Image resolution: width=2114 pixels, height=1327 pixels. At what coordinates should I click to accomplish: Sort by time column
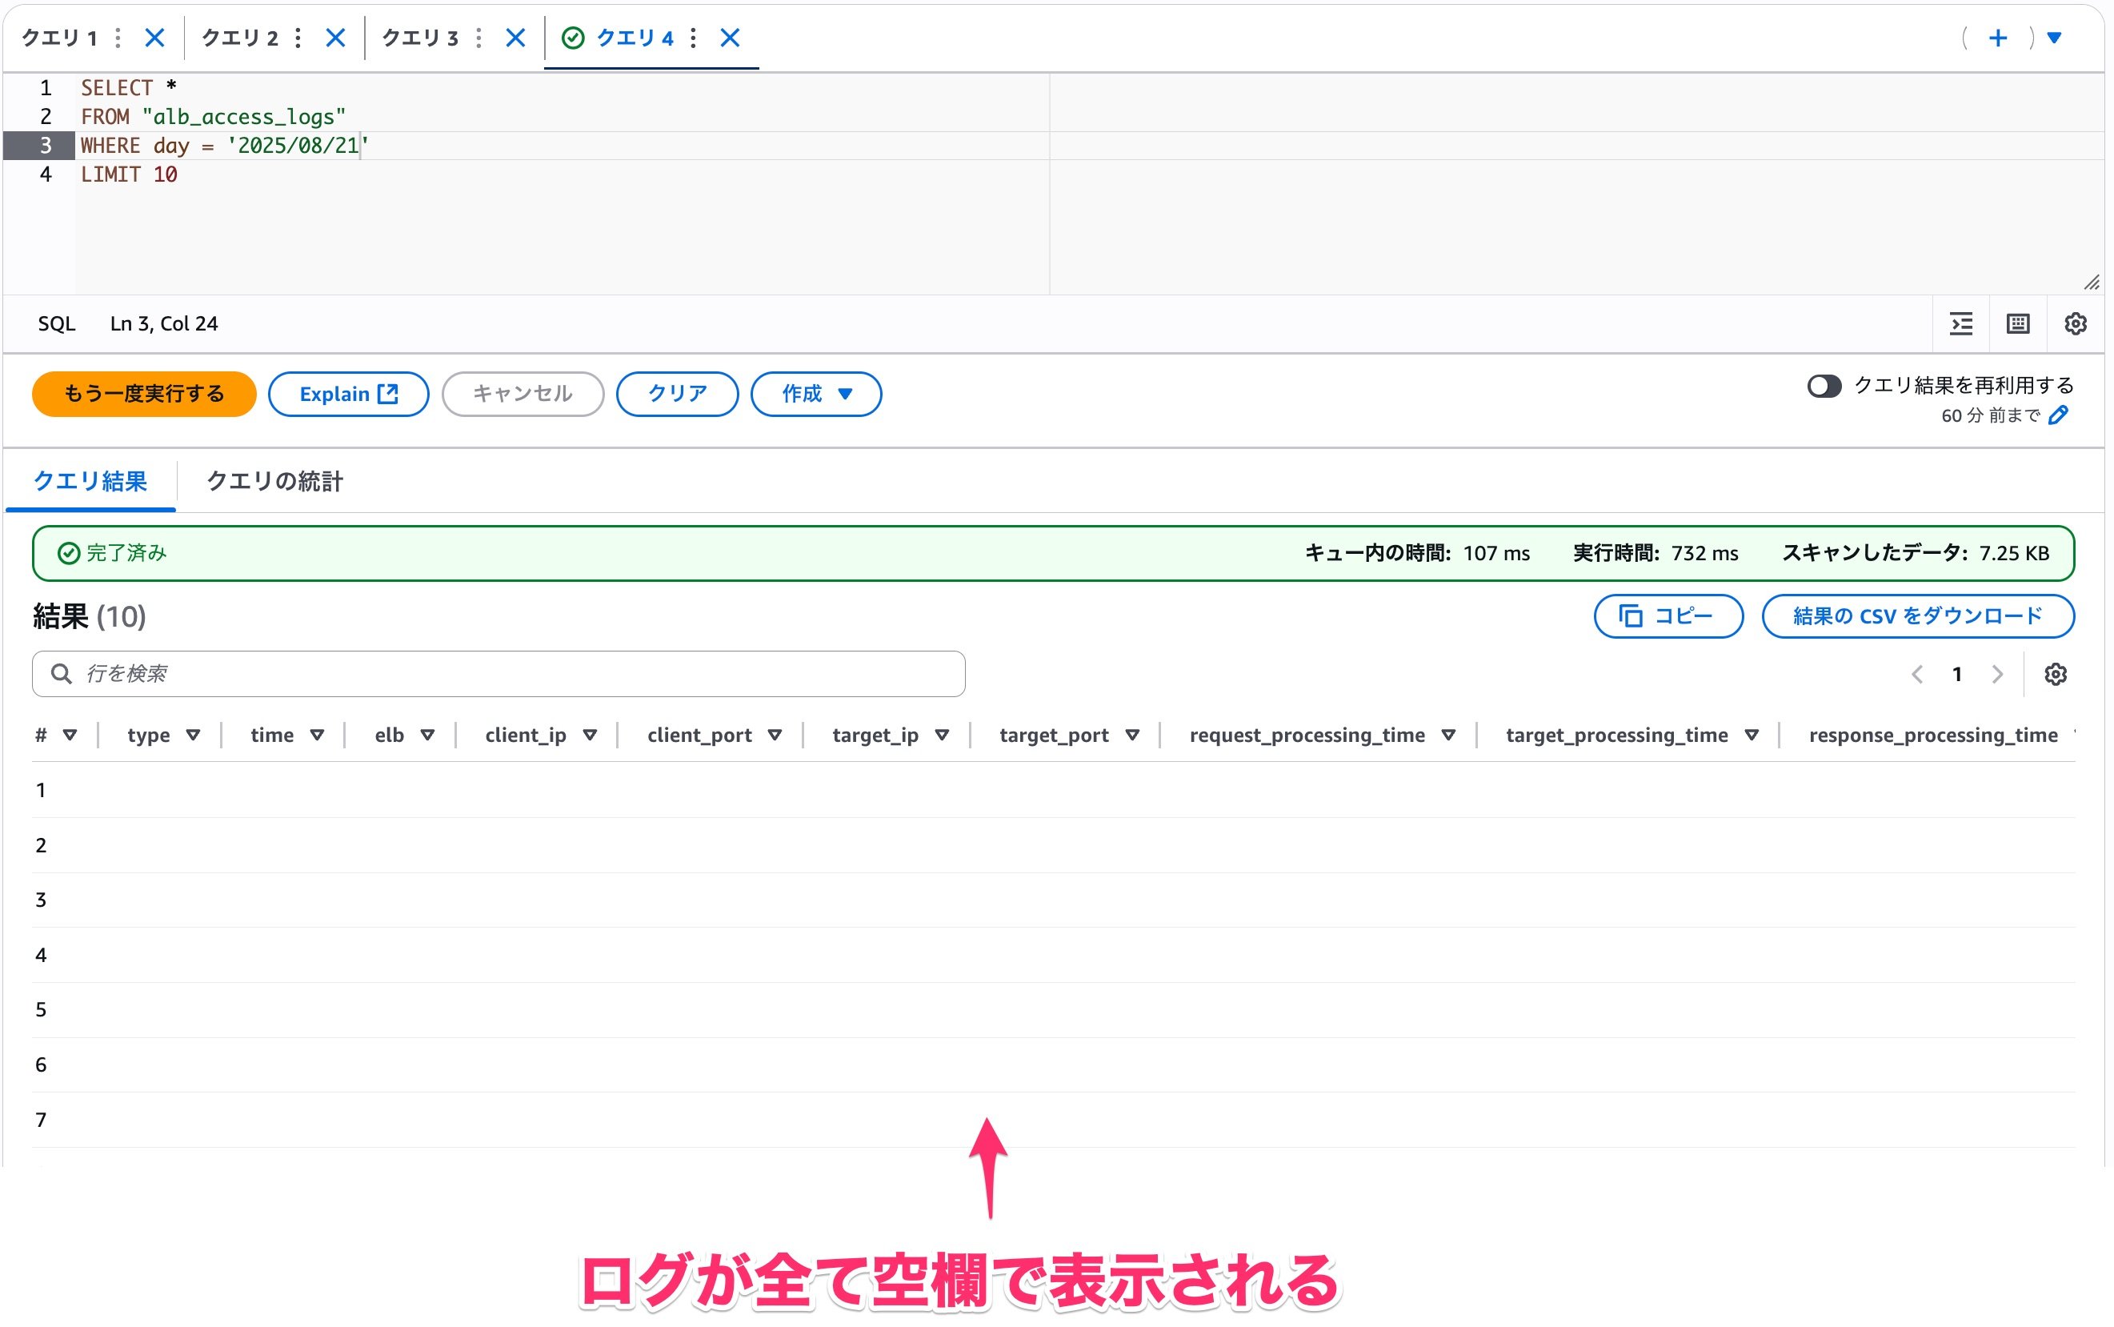pos(317,736)
